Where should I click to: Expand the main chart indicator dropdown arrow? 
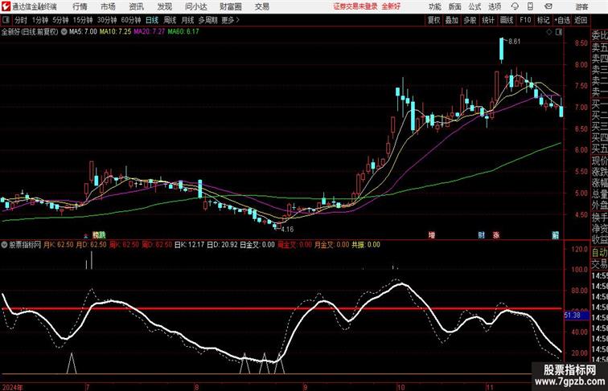[64, 32]
